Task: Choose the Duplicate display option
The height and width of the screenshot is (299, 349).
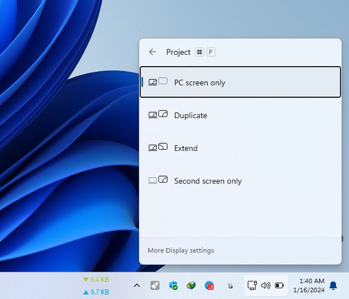Action: 240,115
